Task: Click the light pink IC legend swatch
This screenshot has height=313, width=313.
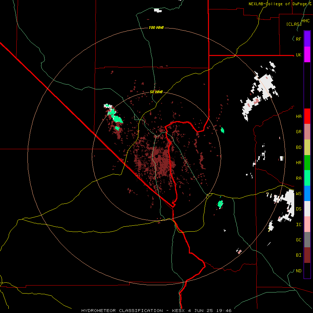Action: [x=307, y=224]
